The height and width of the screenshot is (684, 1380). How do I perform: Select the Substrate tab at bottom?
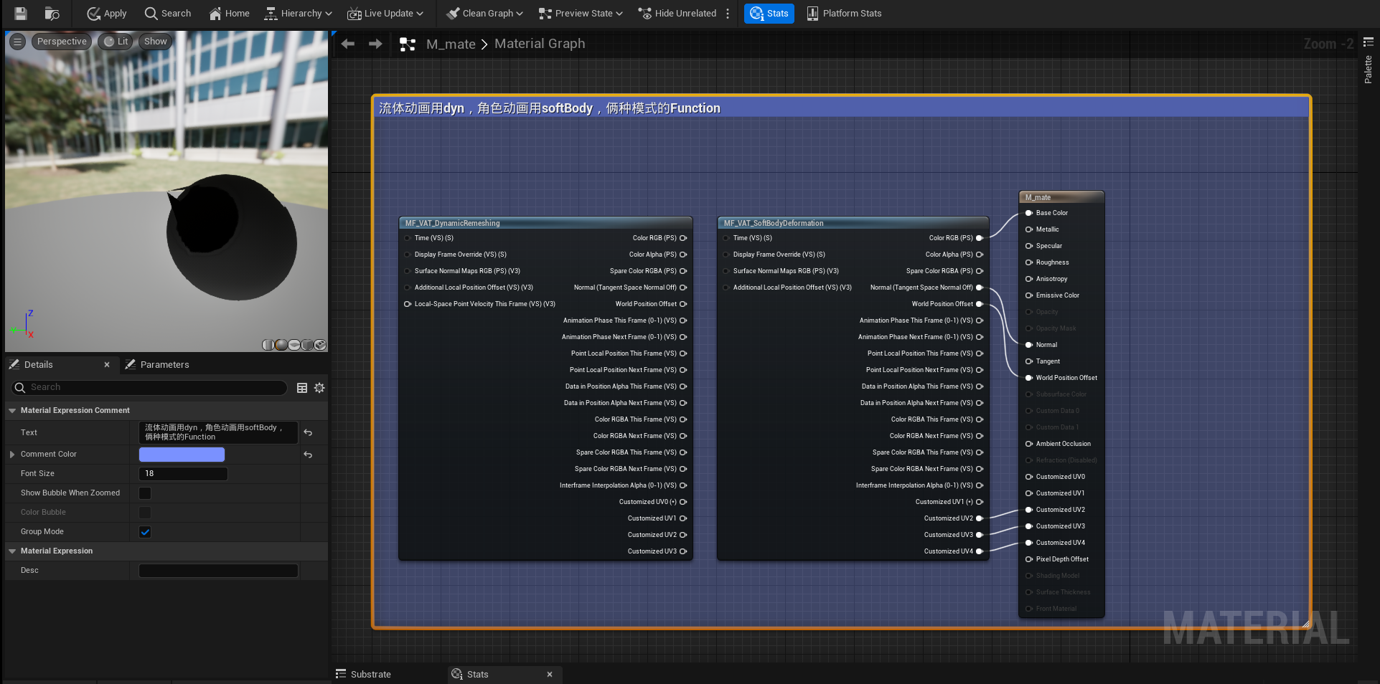(x=370, y=674)
